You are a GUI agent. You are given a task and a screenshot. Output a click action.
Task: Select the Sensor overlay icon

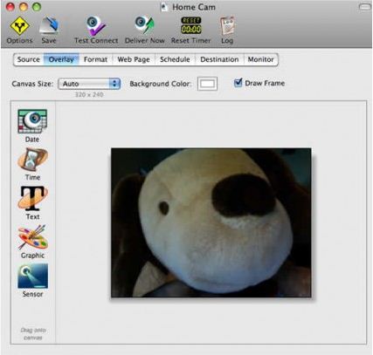(x=32, y=276)
